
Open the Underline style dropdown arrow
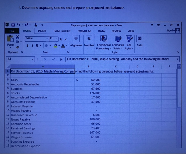[41, 46]
